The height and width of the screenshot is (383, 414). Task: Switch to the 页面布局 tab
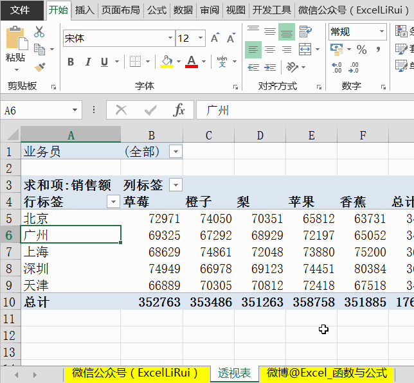[121, 10]
